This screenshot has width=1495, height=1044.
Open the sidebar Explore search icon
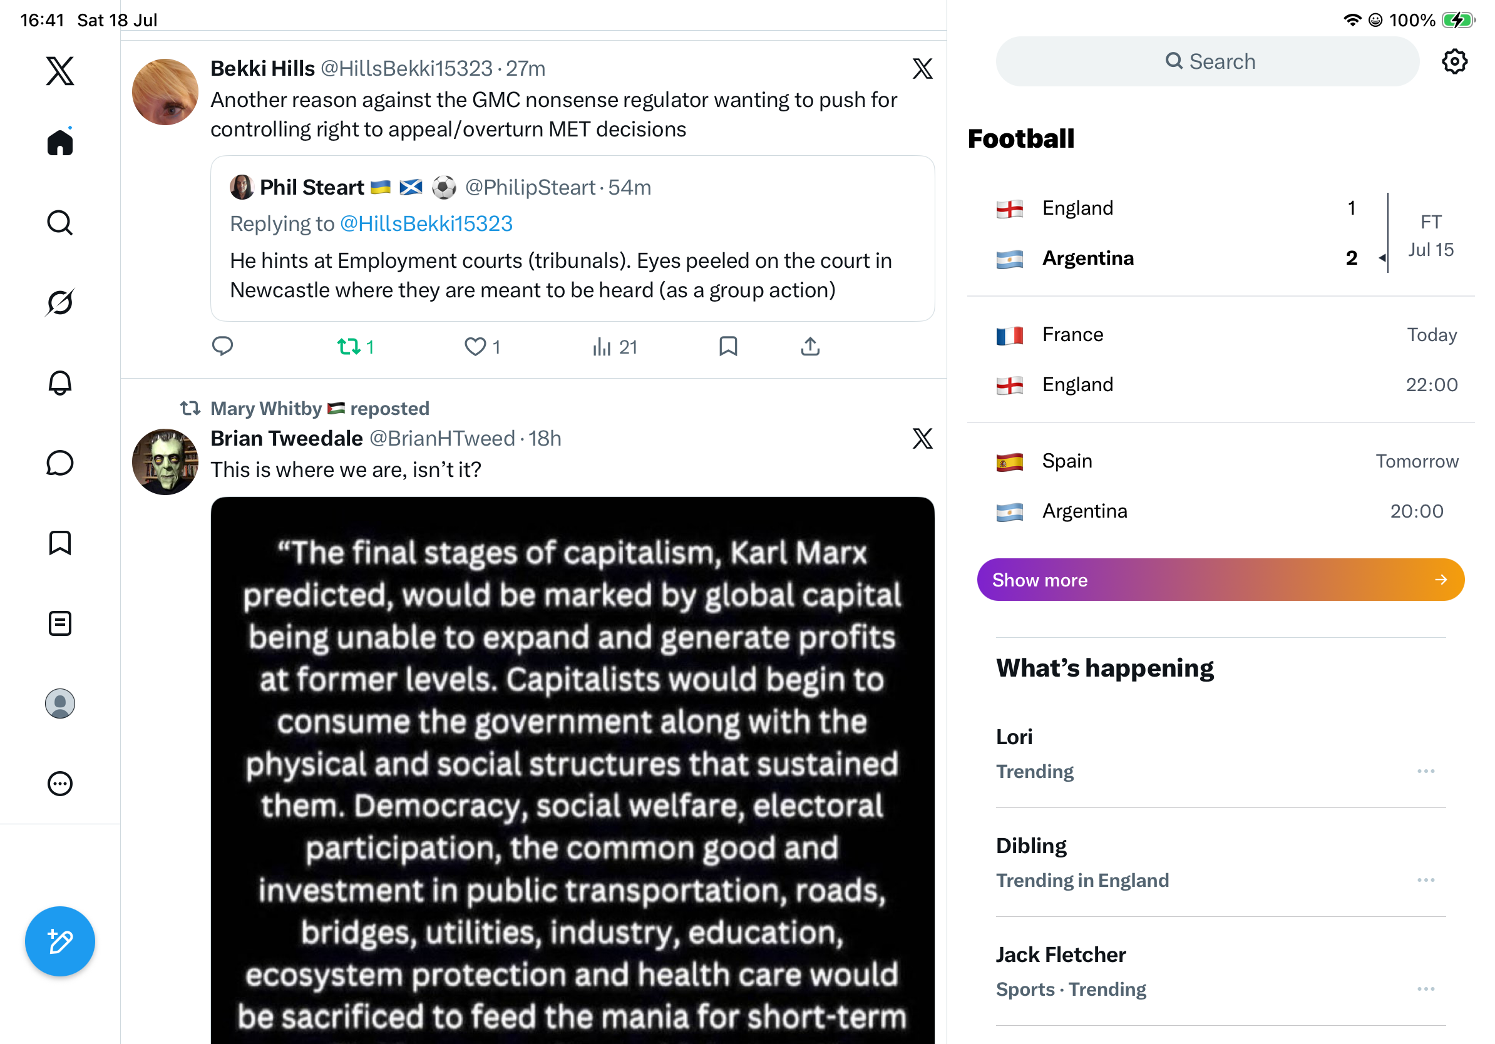point(60,223)
